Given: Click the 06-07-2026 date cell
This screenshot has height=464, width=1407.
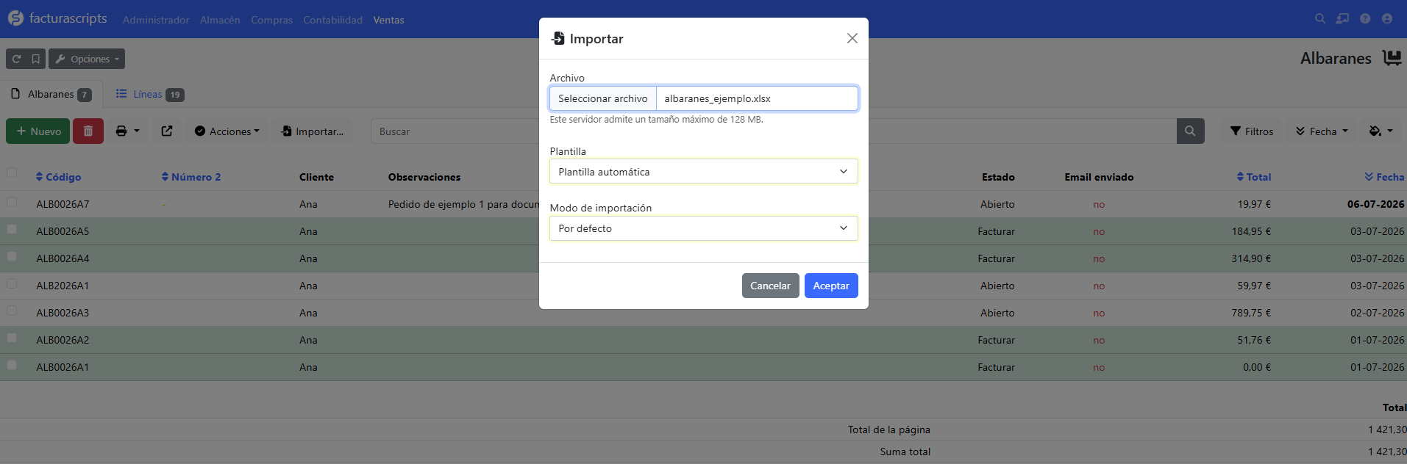Looking at the screenshot, I should pos(1375,204).
